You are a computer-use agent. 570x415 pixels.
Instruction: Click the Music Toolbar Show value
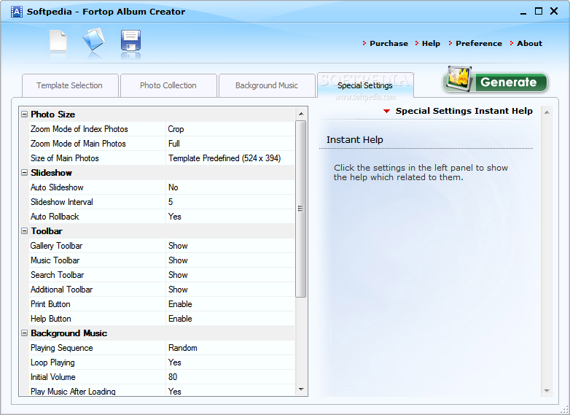[x=178, y=260]
